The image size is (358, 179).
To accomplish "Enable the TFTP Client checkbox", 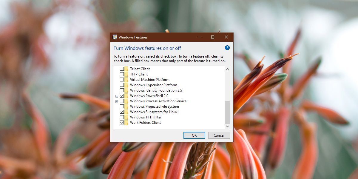I will coord(121,74).
